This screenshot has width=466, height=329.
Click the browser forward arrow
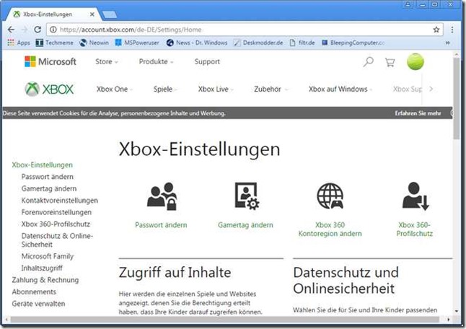click(x=25, y=30)
